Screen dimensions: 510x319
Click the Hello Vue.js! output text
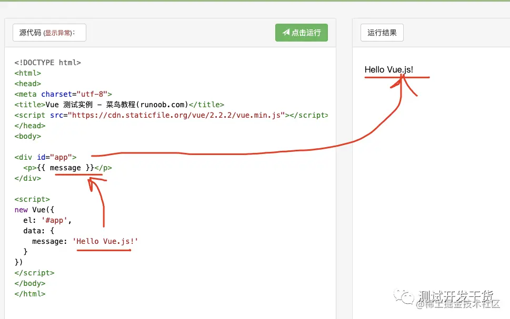[x=388, y=69]
